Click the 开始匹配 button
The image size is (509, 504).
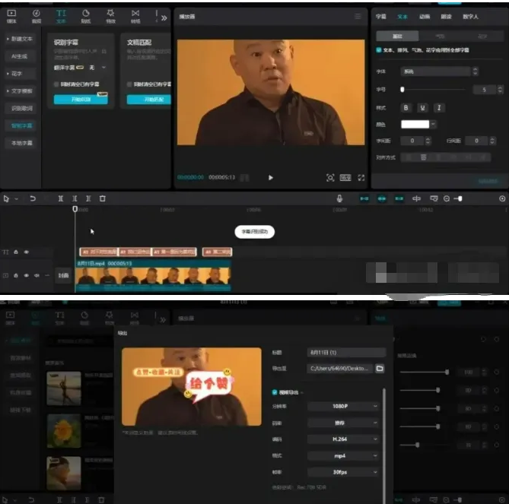pos(148,100)
